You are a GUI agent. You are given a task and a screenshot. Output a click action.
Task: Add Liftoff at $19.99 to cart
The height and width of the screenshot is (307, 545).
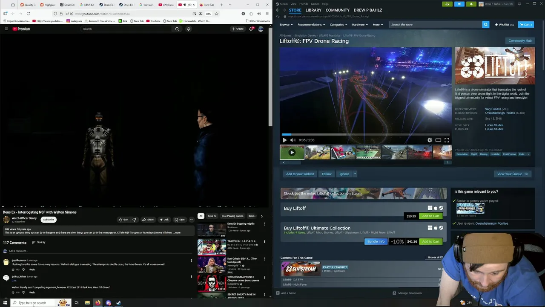pyautogui.click(x=430, y=216)
